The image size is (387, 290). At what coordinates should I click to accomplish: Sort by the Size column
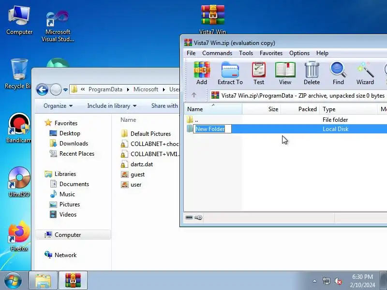click(x=261, y=109)
